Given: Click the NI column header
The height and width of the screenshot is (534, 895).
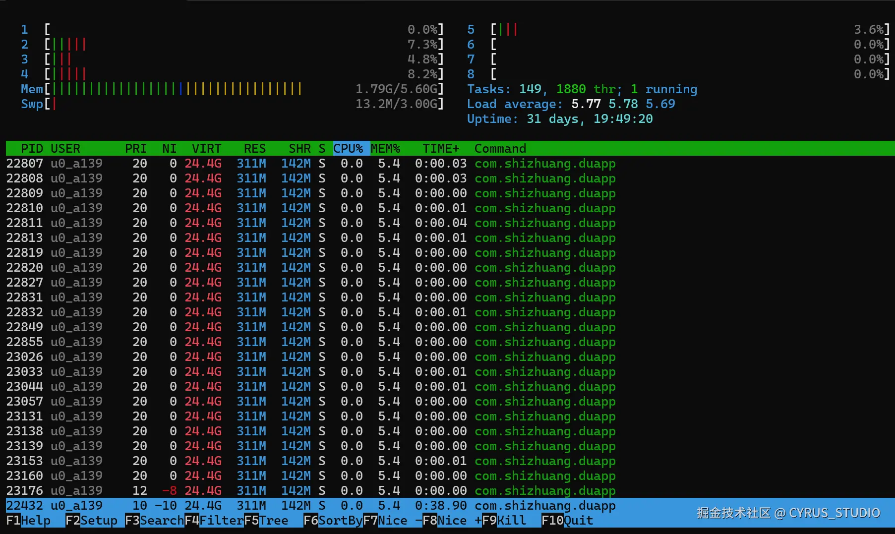Looking at the screenshot, I should point(170,148).
